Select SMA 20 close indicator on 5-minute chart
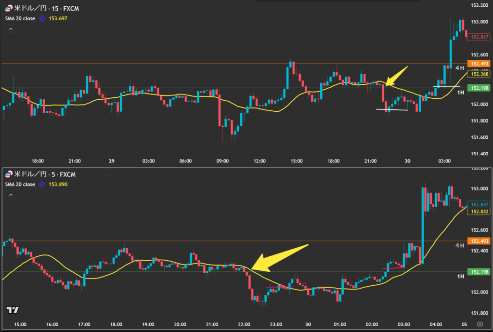The height and width of the screenshot is (332, 493). 19,185
